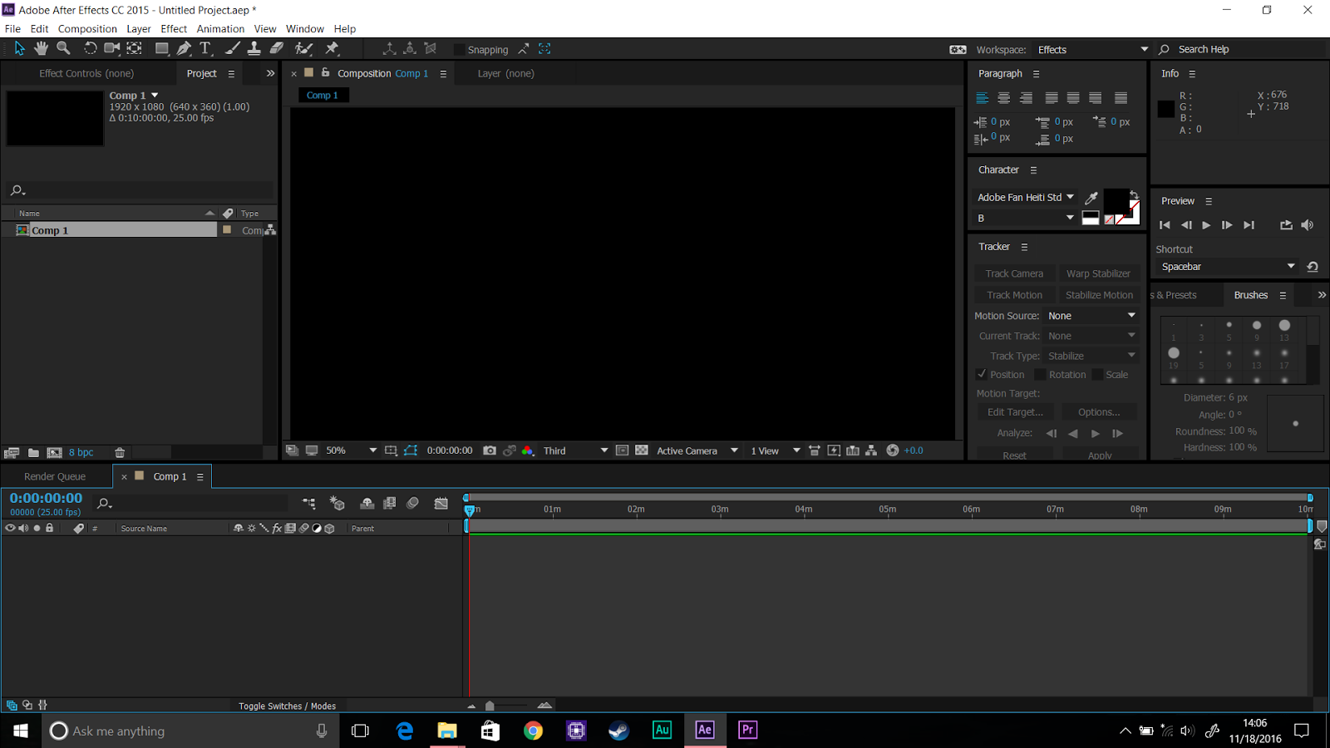Click the Track Camera button
This screenshot has height=748, width=1330.
point(1014,273)
